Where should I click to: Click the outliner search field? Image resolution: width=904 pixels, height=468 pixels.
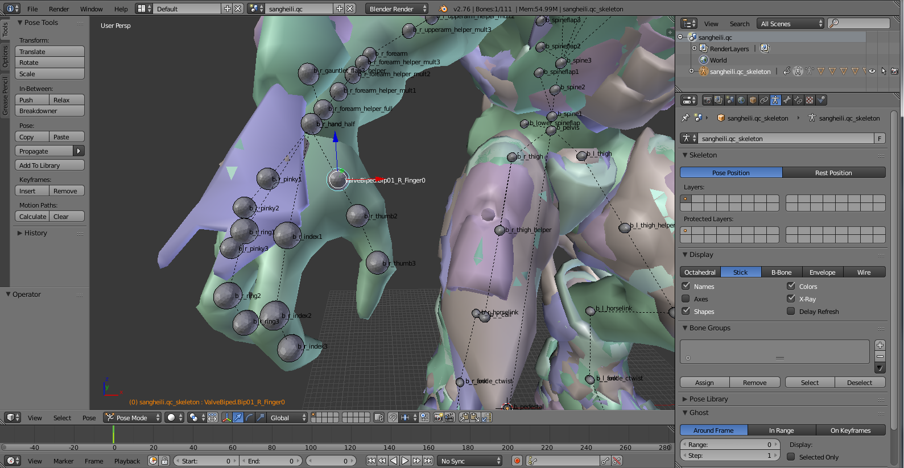tap(859, 23)
